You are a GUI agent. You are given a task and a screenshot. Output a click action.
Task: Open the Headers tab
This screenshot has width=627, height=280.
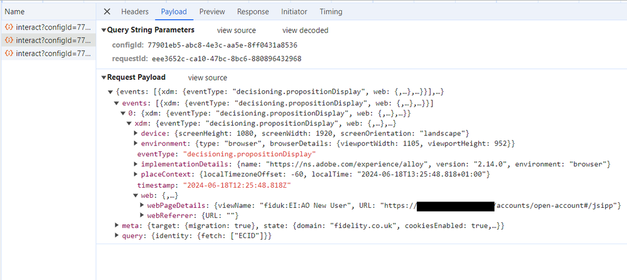(x=134, y=12)
